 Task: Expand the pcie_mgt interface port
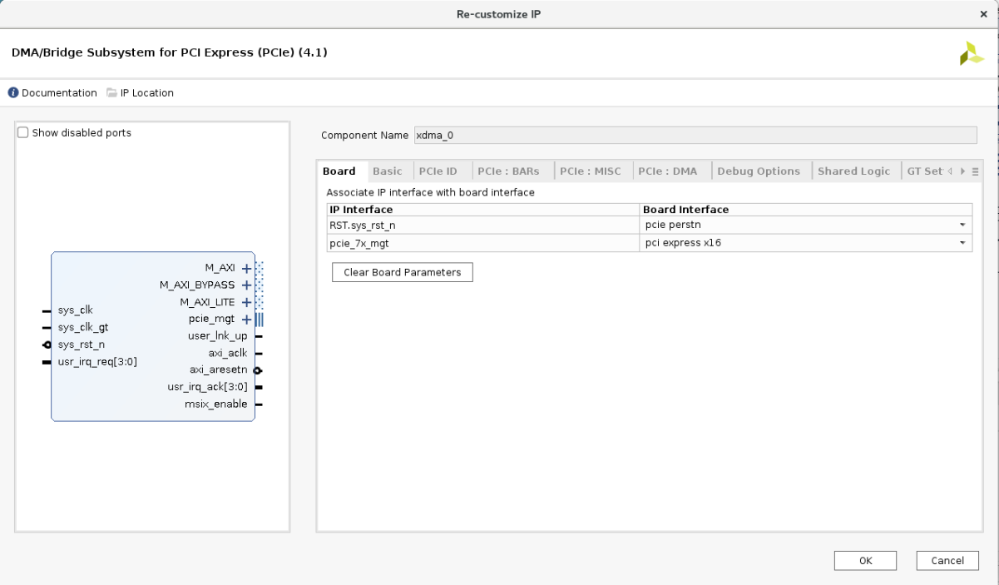click(246, 319)
